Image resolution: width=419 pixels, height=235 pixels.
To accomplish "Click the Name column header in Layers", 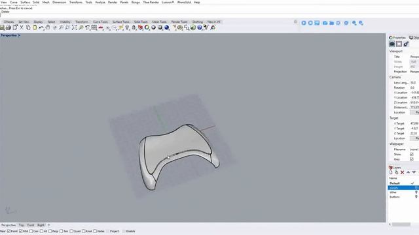I will point(393,178).
